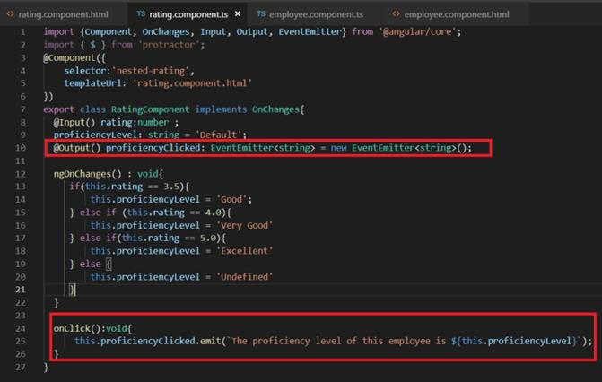Click 5.0 rating value on line 17
The height and width of the screenshot is (382, 602).
[208, 239]
